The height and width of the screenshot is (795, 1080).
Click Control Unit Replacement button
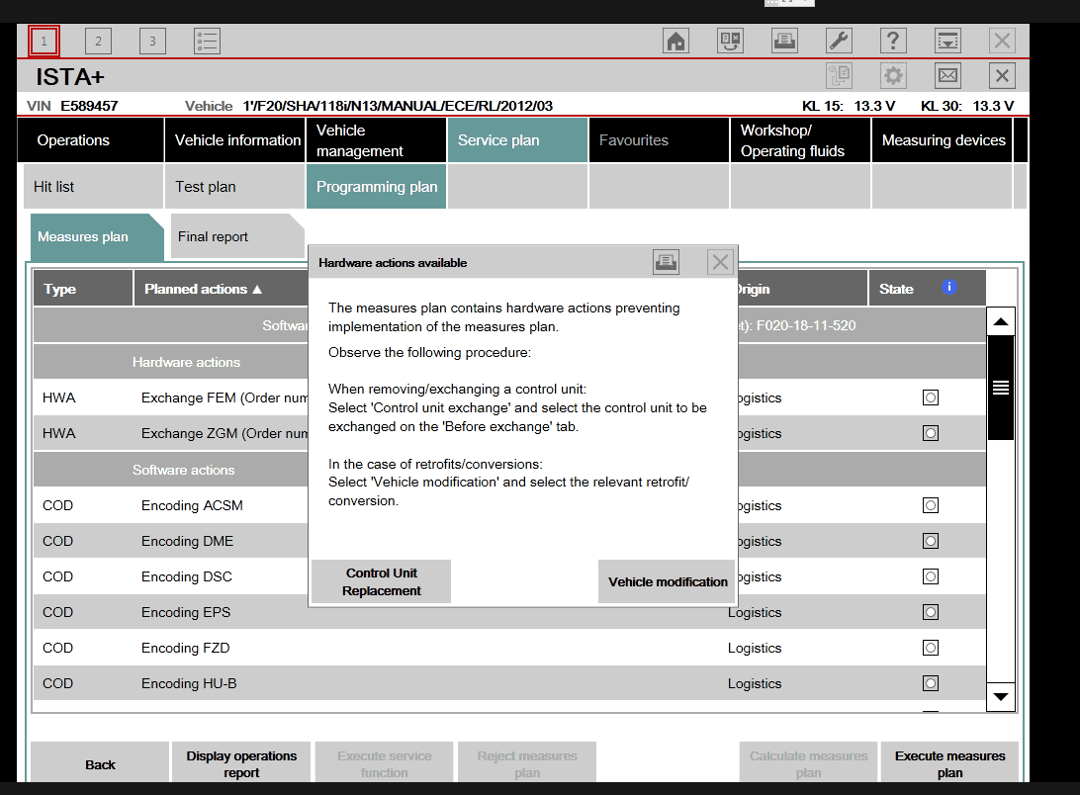tap(382, 581)
